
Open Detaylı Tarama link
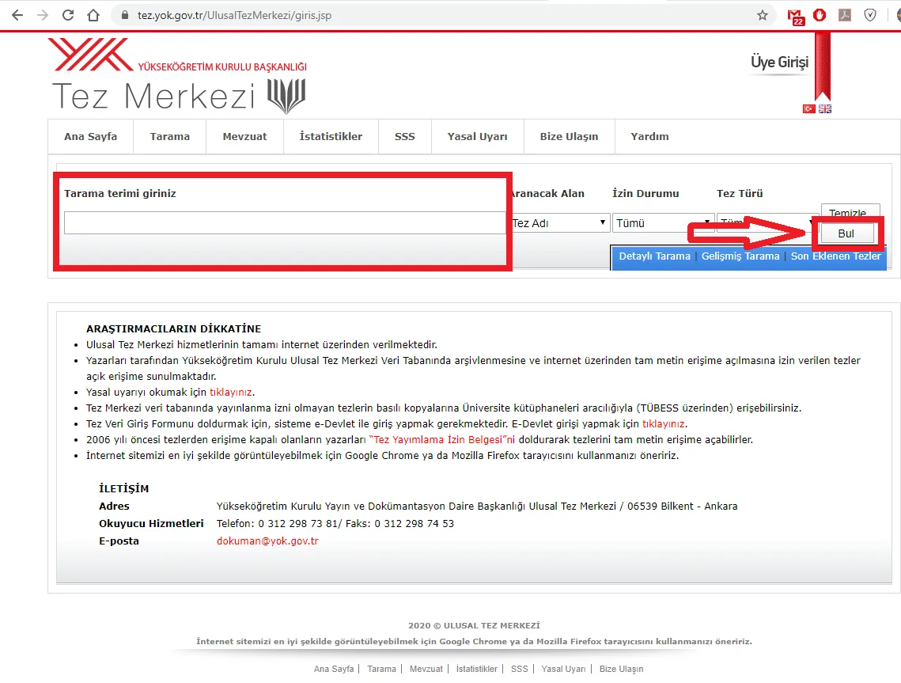pos(654,256)
